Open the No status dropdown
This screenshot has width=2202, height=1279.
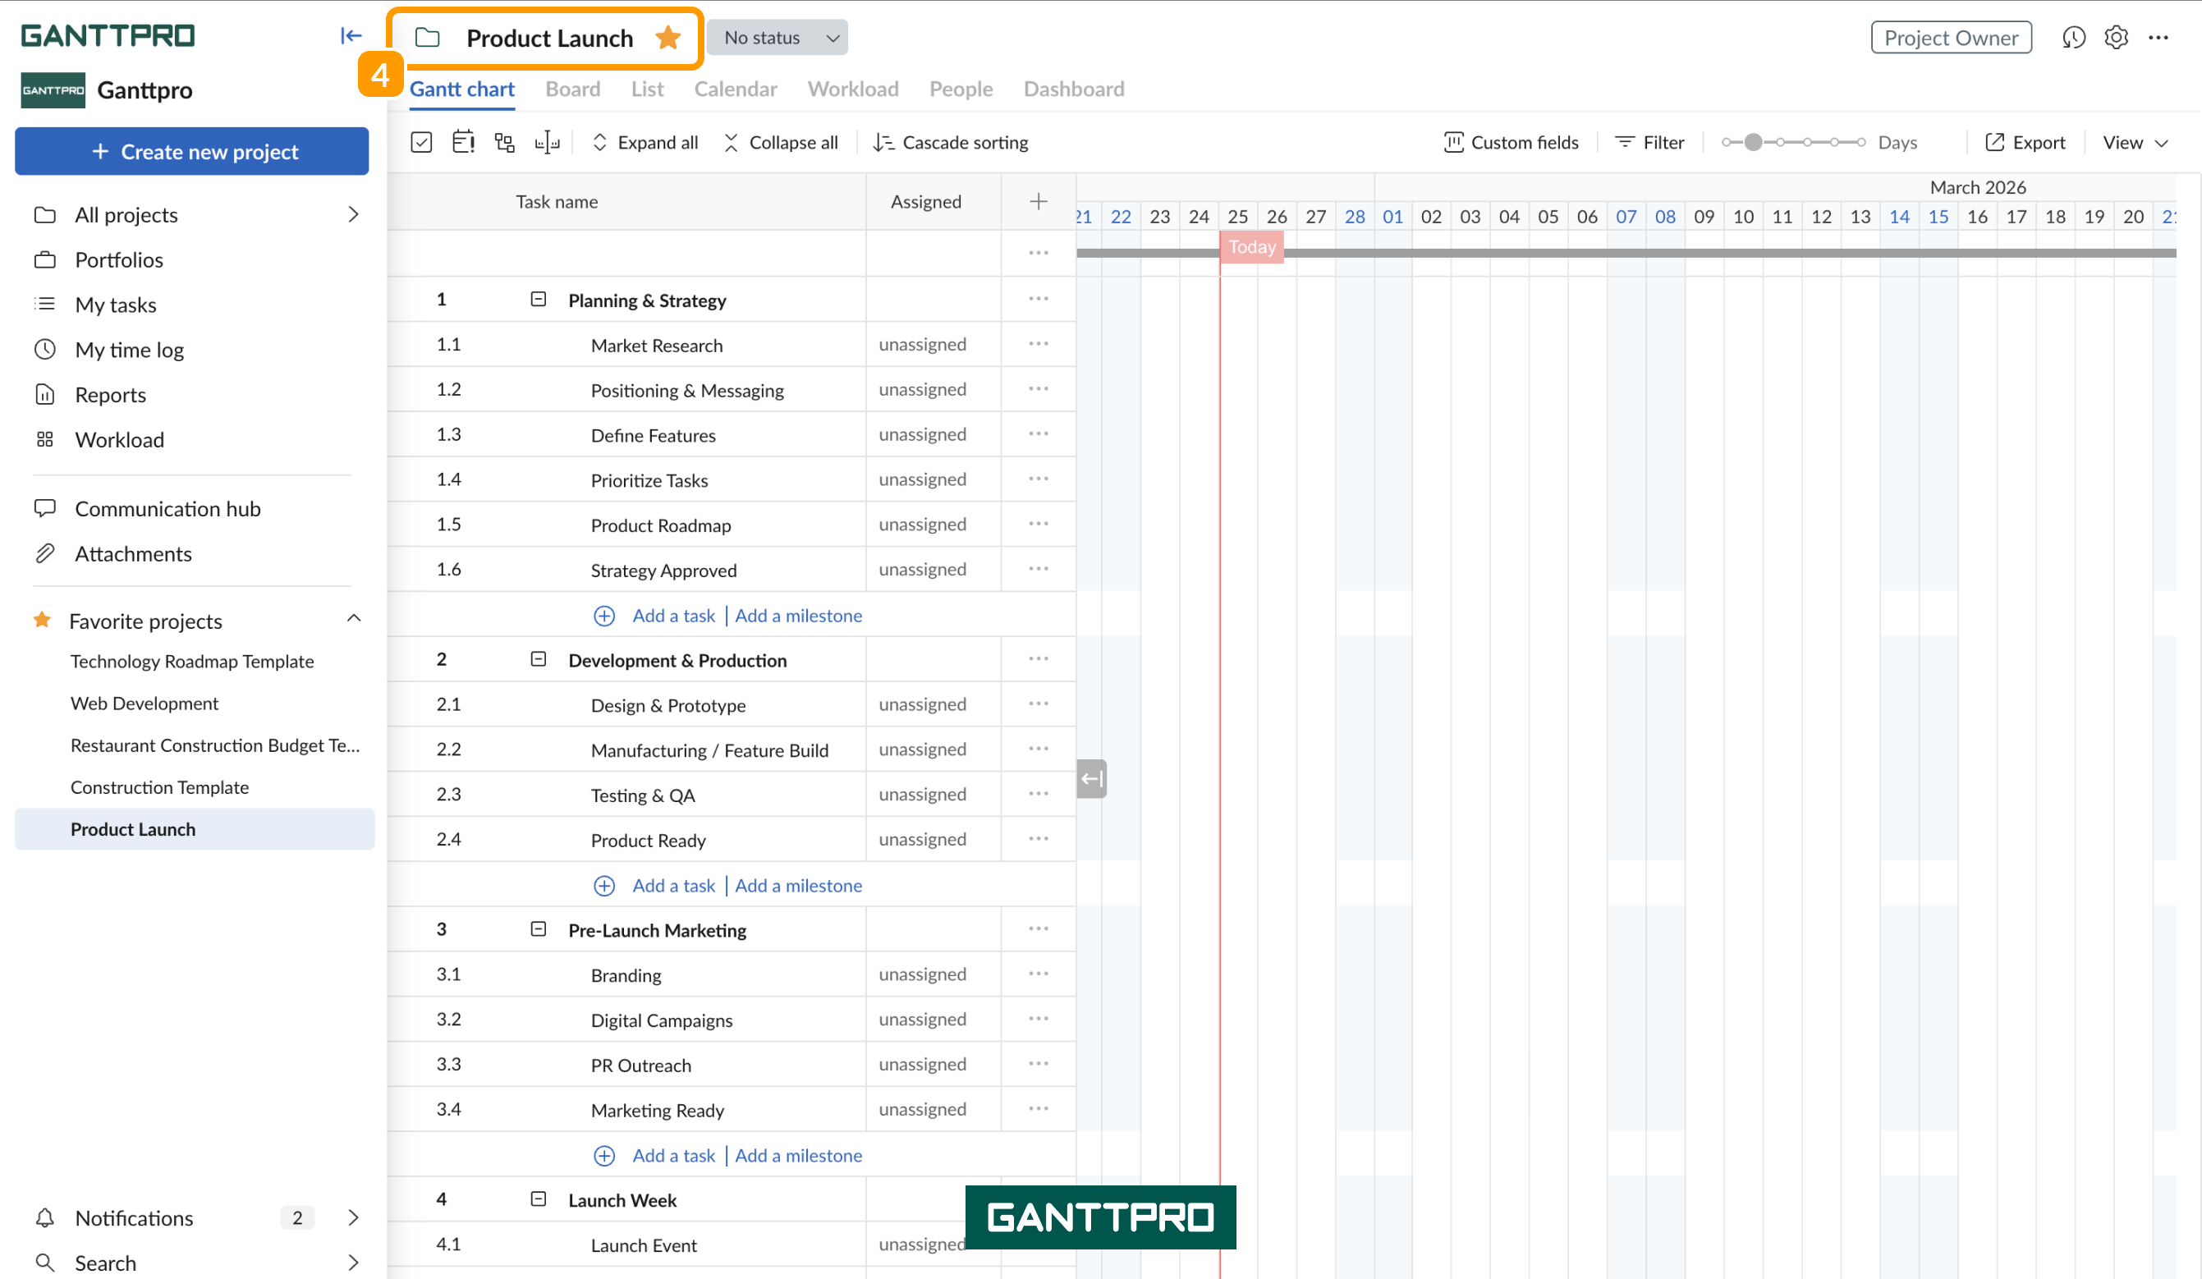click(777, 38)
